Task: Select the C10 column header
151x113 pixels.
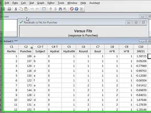Action: coord(141,47)
